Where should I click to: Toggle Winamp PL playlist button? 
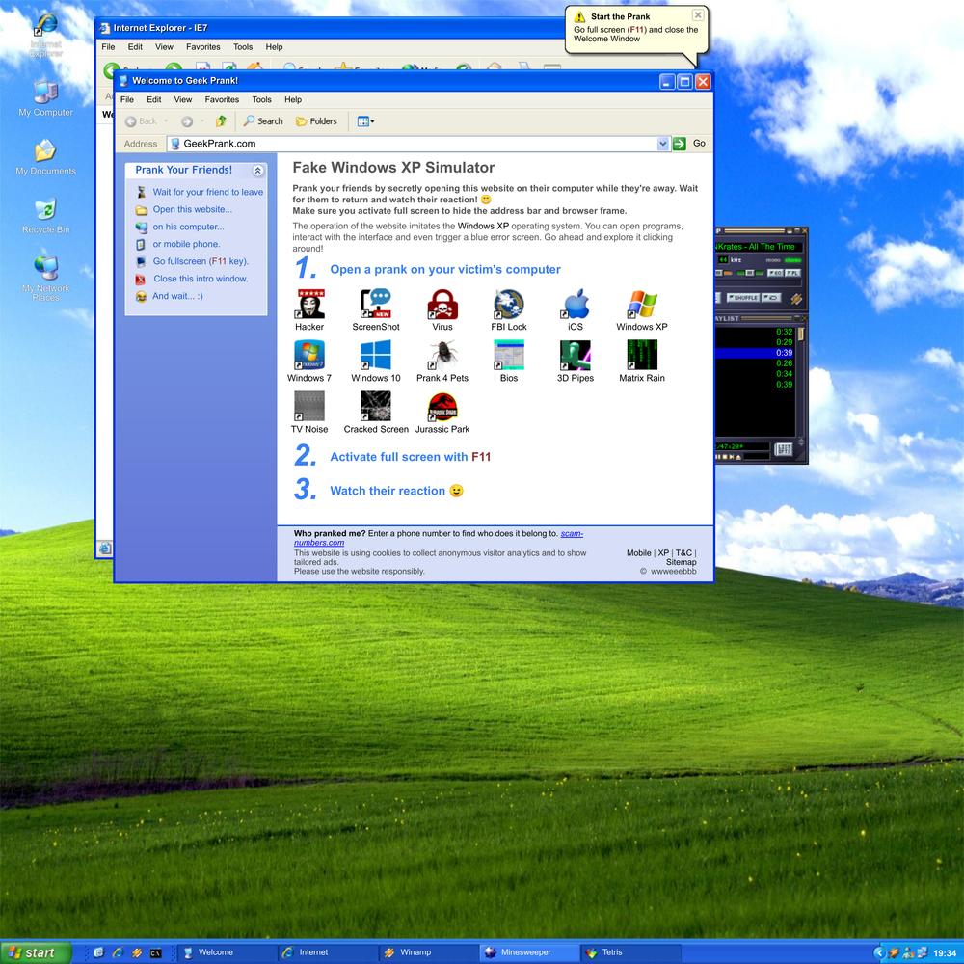pyautogui.click(x=793, y=273)
